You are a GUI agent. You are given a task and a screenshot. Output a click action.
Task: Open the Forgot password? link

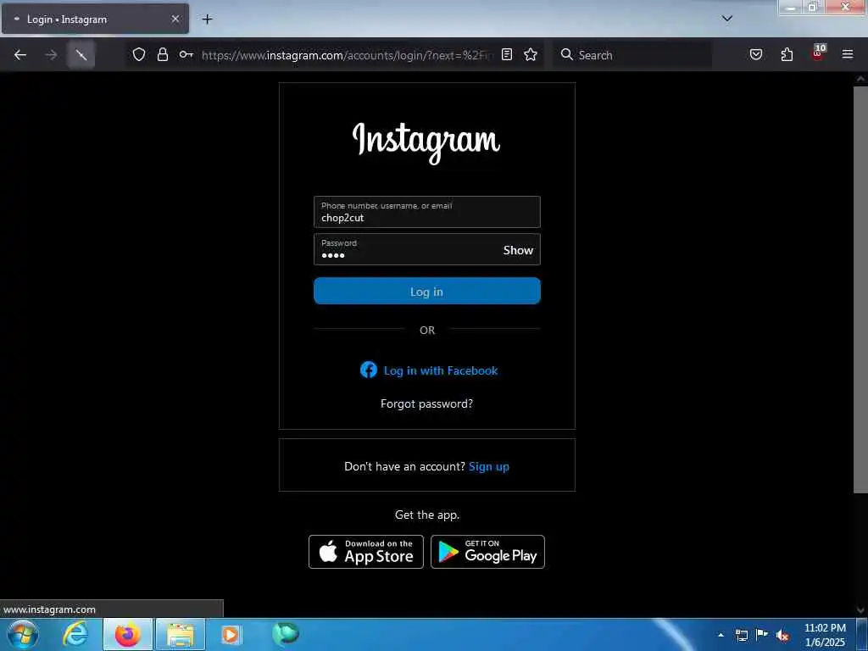(x=427, y=403)
